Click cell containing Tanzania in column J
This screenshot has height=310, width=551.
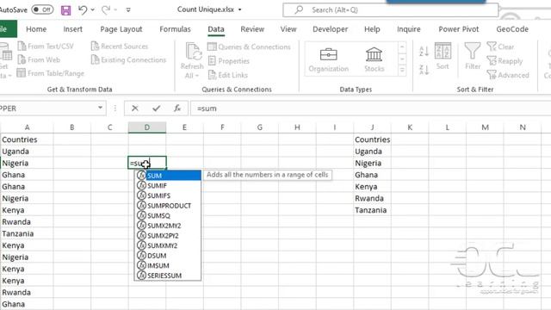coord(372,210)
